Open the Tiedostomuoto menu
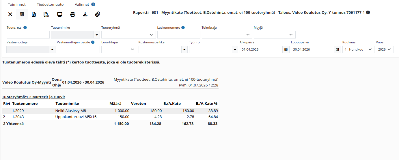Screen dimensions: 399x160 tap(50, 5)
